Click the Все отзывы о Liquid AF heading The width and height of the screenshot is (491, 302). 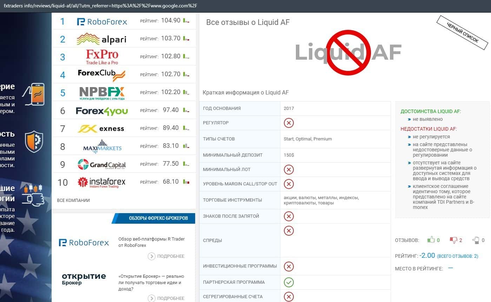click(x=248, y=22)
